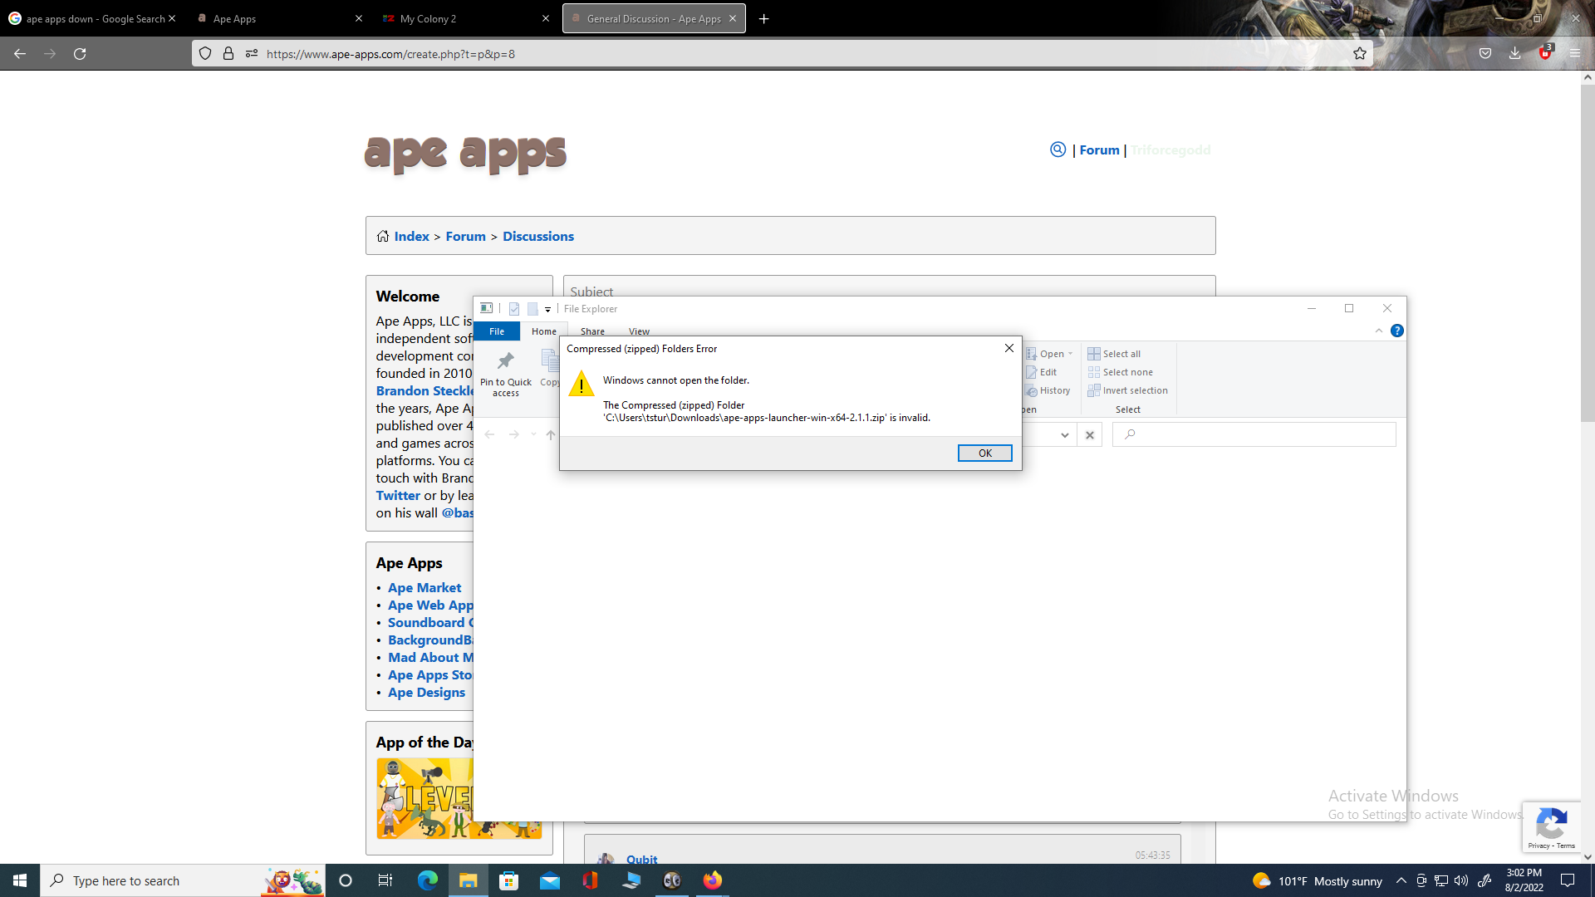This screenshot has width=1595, height=897.
Task: Click OK in the zipped folders error dialog
Action: (x=984, y=453)
